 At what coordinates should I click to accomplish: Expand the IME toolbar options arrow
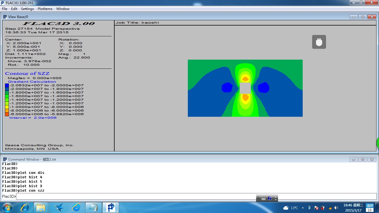pyautogui.click(x=276, y=199)
